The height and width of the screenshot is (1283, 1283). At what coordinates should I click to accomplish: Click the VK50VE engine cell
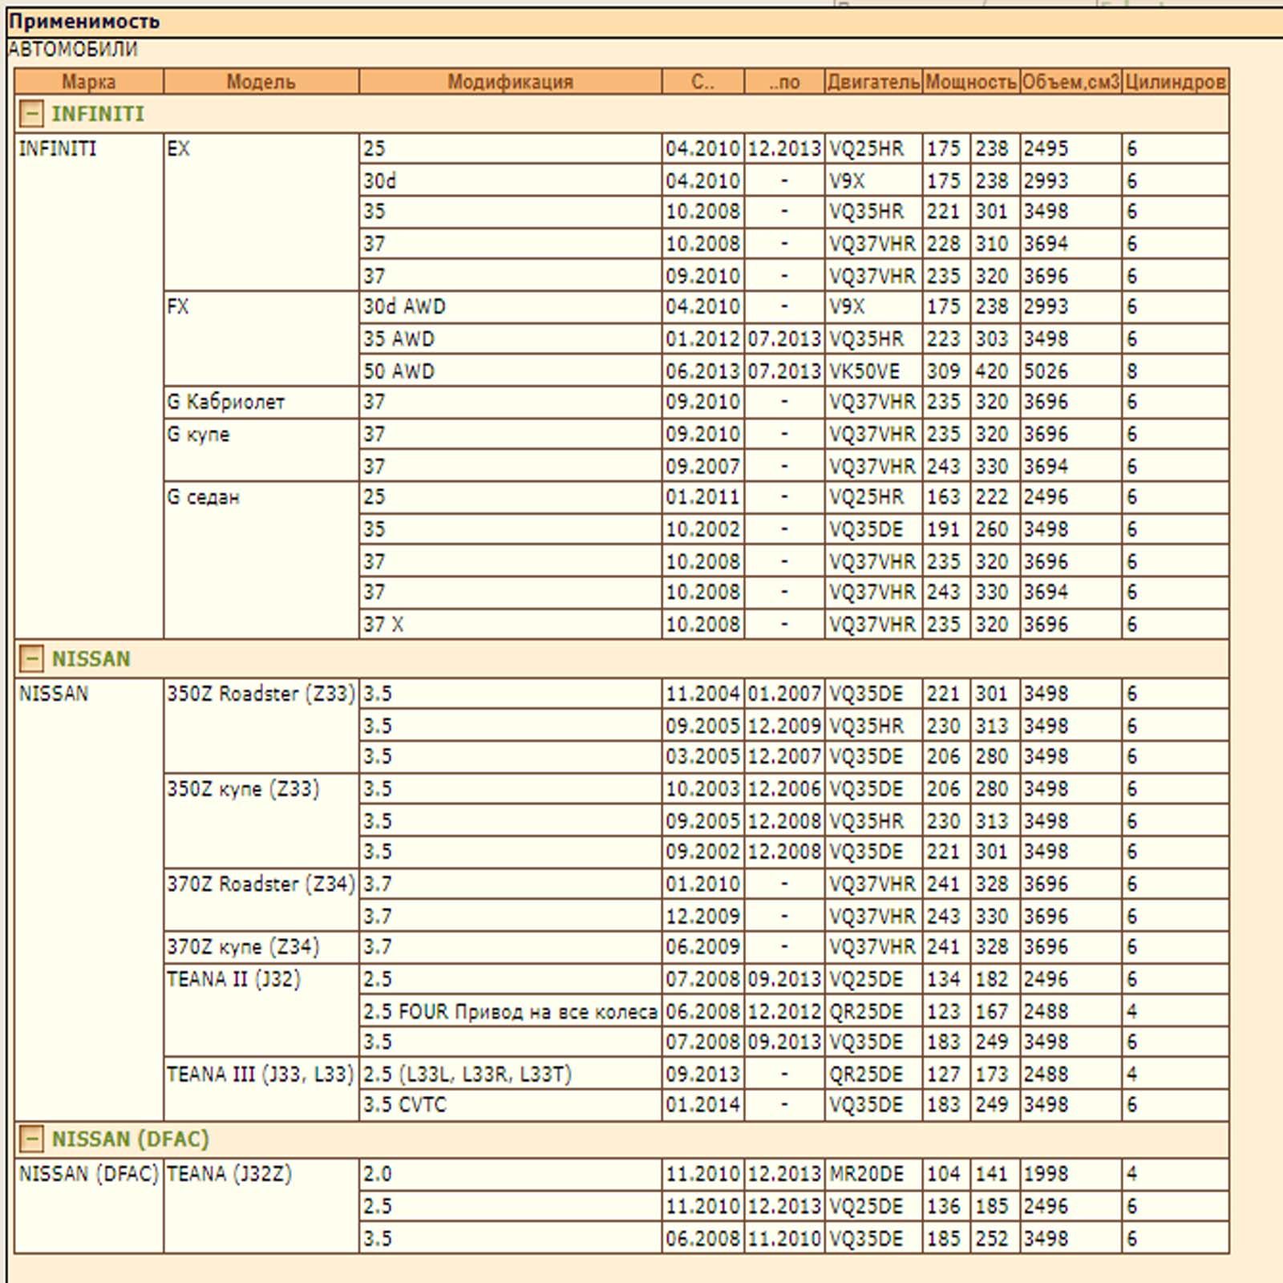(x=873, y=371)
